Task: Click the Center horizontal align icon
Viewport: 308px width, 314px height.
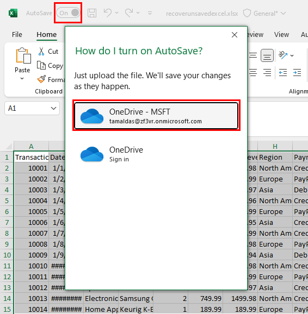Action: click(x=253, y=72)
